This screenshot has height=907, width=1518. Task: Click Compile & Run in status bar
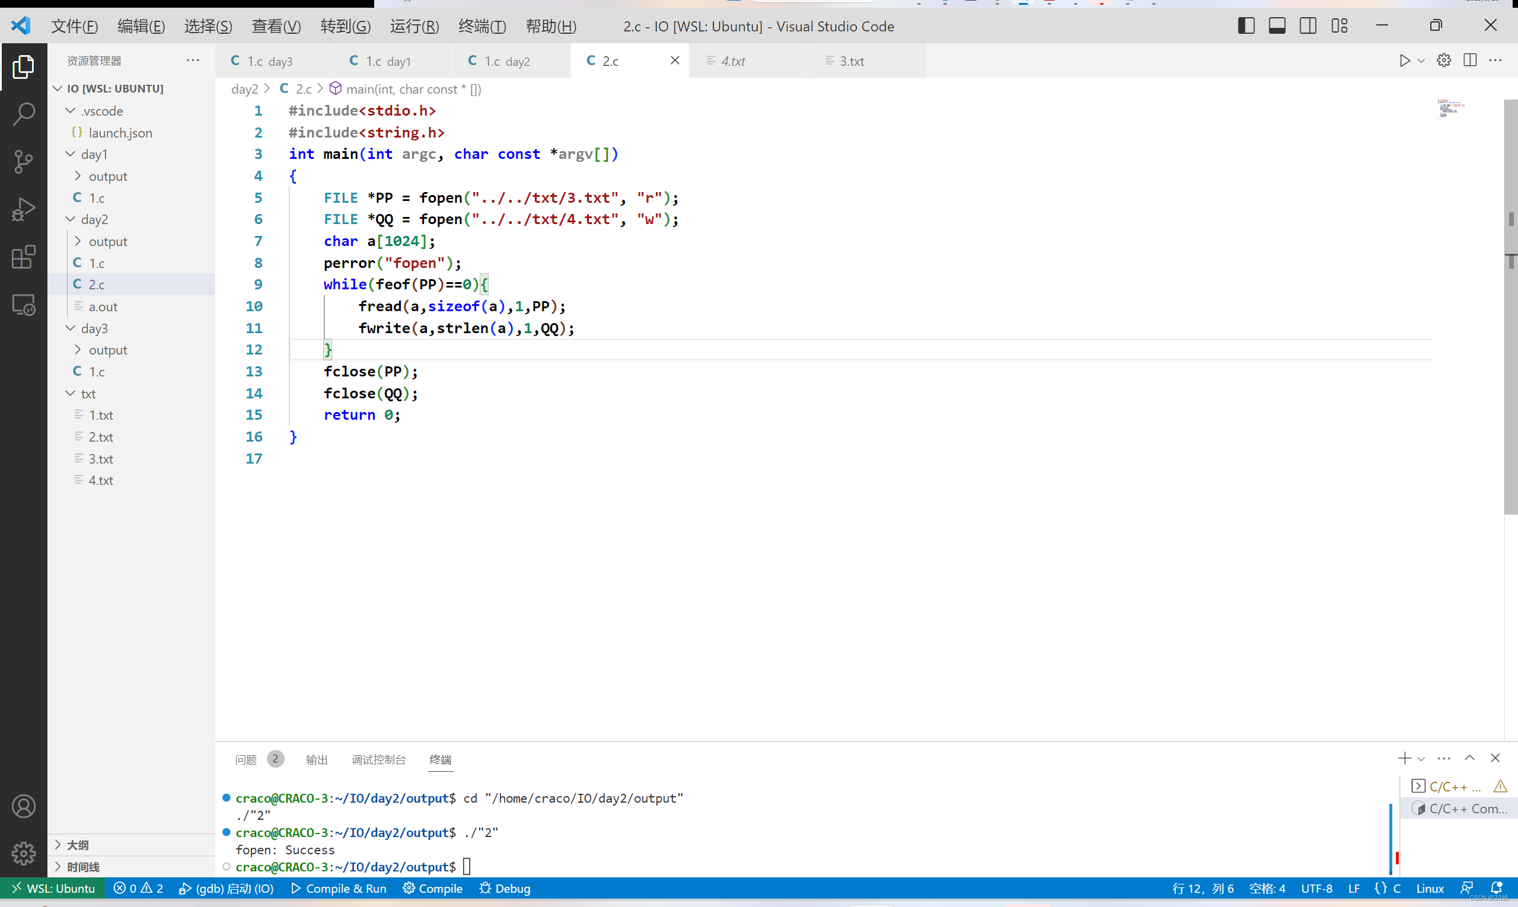(x=339, y=888)
